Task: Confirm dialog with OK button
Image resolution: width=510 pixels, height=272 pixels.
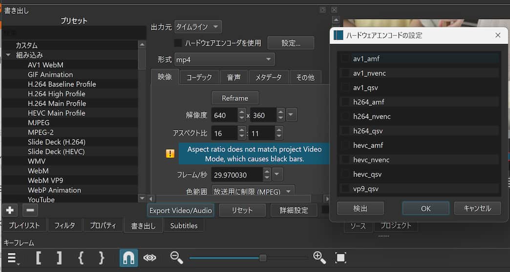Action: (x=426, y=208)
